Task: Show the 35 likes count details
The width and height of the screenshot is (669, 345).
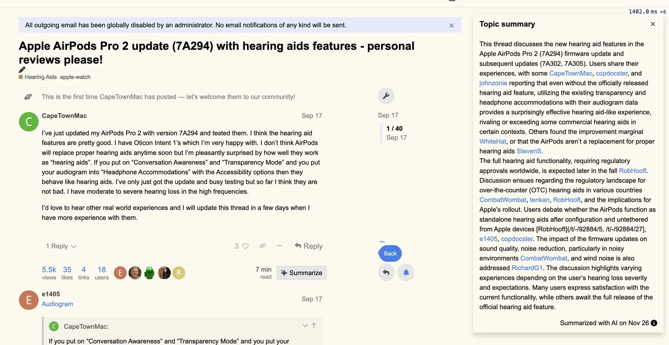Action: tap(67, 273)
